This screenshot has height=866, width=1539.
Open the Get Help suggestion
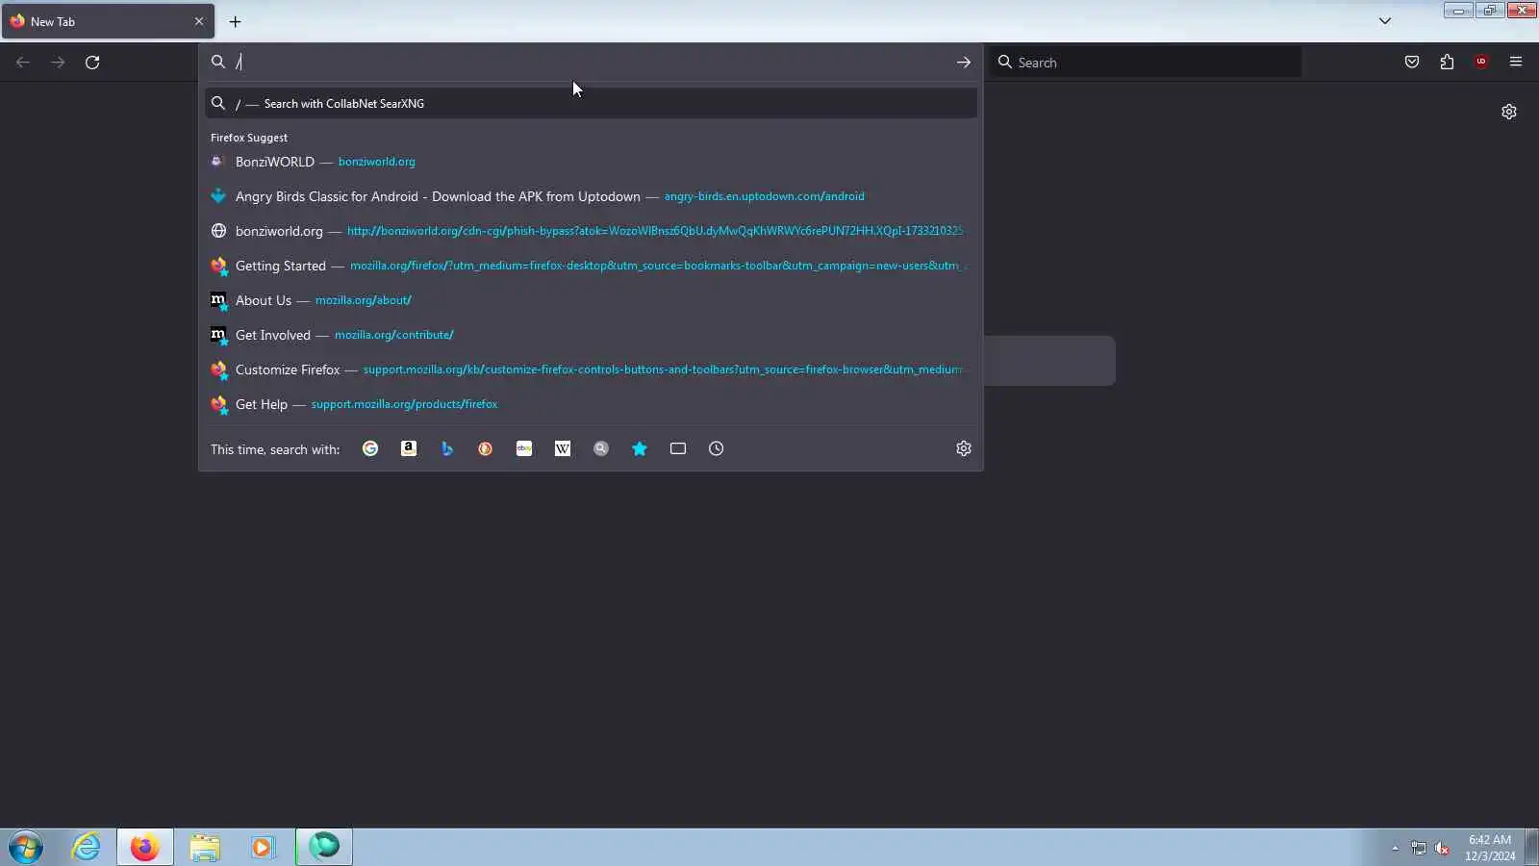tap(591, 404)
